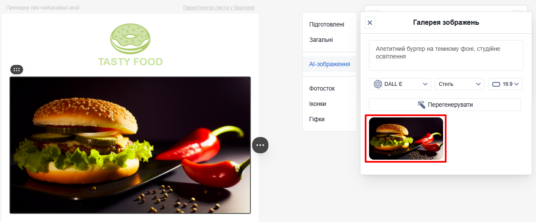
Task: Open the 16:9 aspect ratio dropdown
Action: tap(505, 84)
